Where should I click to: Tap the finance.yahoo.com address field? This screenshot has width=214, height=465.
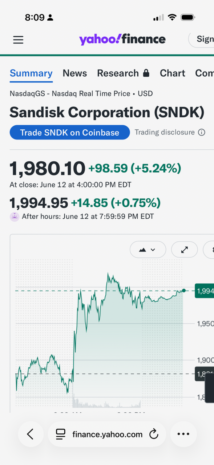coord(107,434)
